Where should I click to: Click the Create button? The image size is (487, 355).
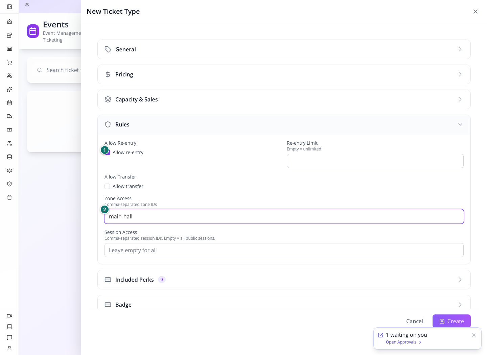point(451,321)
